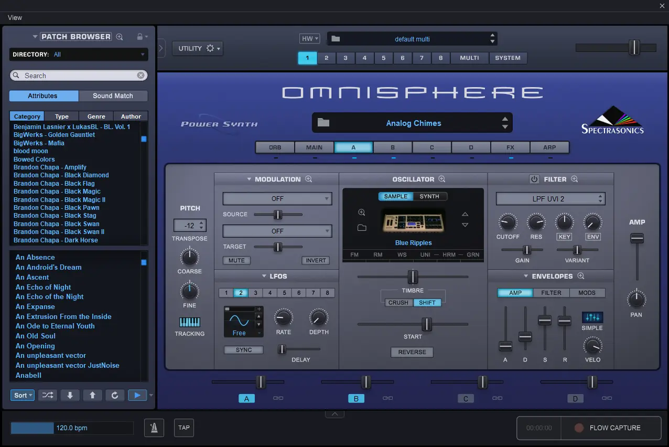
Task: Refresh the patch browser list
Action: [x=115, y=395]
